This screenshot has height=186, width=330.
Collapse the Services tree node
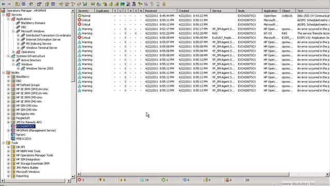4,15
